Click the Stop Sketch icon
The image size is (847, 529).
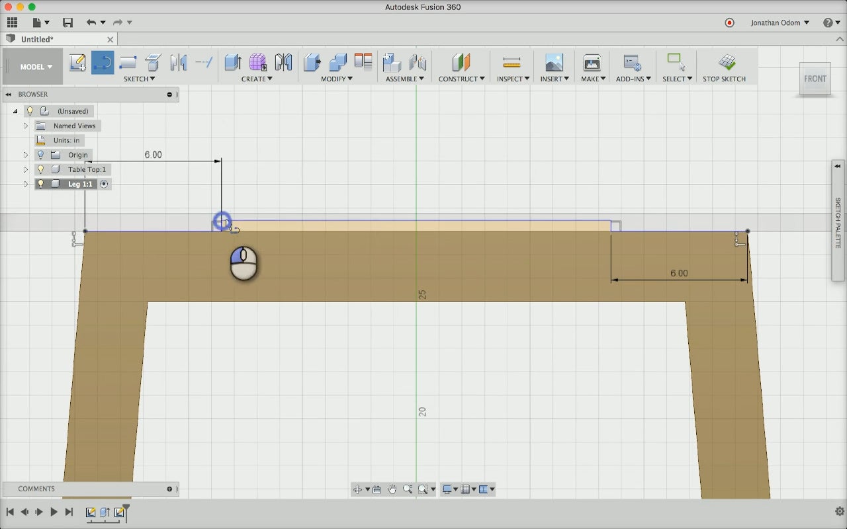(x=727, y=63)
